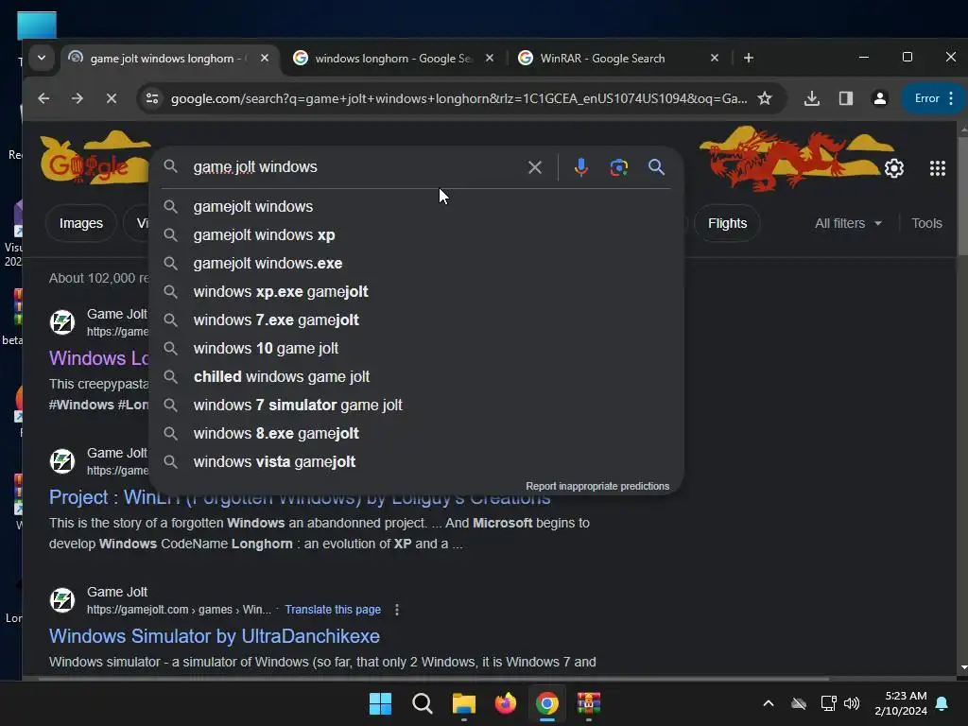This screenshot has height=726, width=968.
Task: Click the network icon in system tray
Action: point(828,703)
